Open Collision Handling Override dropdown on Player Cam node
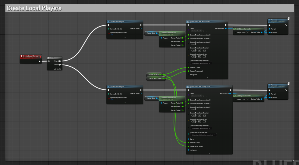The image size is (299, 165). click(201, 63)
